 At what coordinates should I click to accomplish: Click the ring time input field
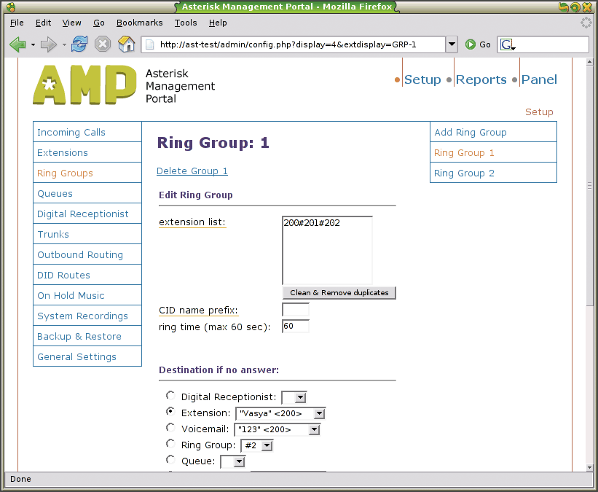[296, 326]
